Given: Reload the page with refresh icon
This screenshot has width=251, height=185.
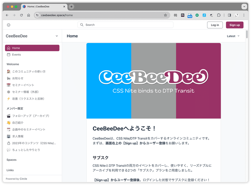Looking at the screenshot, I should point(21,15).
